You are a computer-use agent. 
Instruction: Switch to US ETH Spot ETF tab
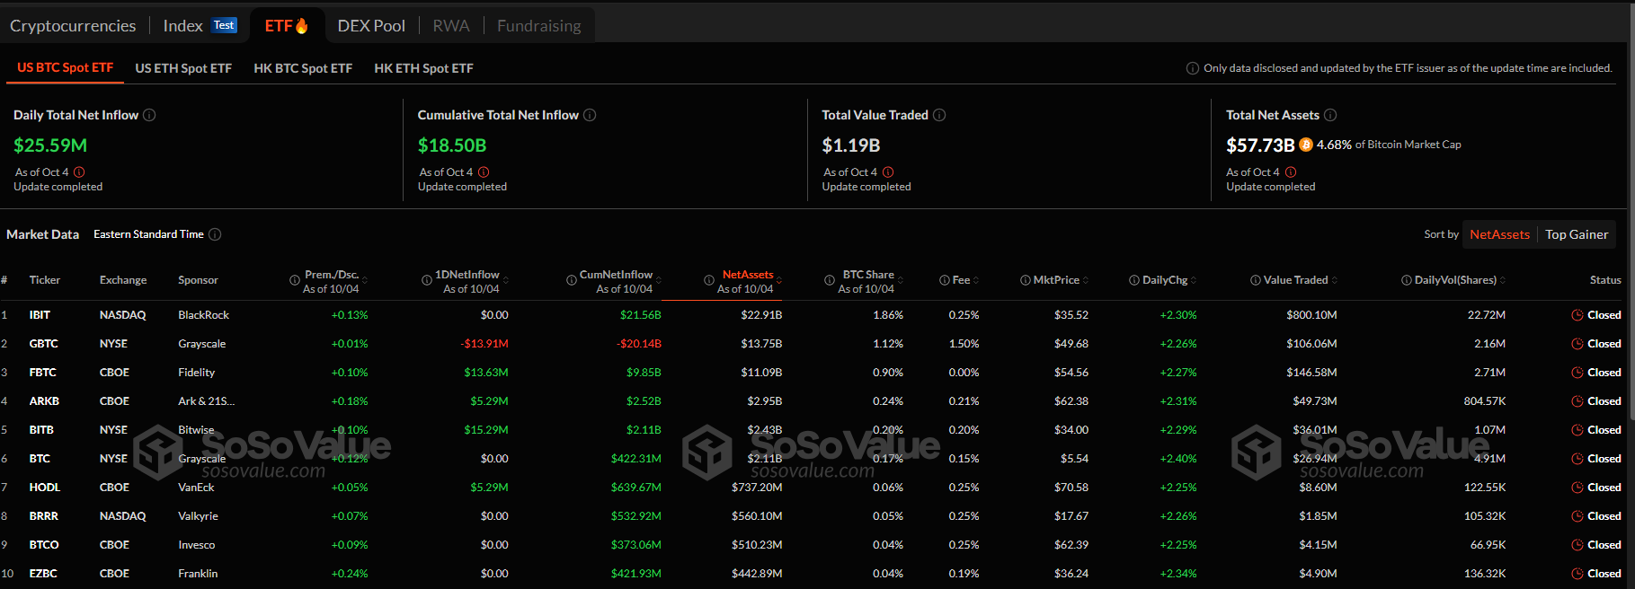[183, 68]
